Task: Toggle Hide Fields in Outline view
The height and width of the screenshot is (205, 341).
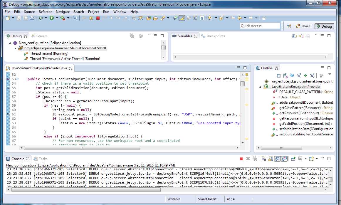Action: pos(292,75)
